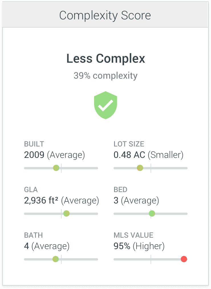
Task: Click the 4 (Average) bath value
Action: pos(47,246)
